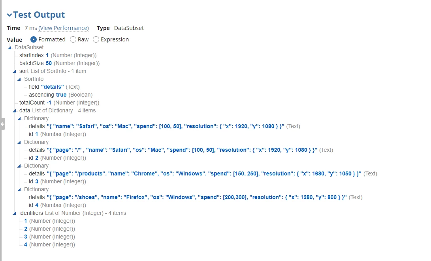Select the Expression radio button

tap(96, 39)
